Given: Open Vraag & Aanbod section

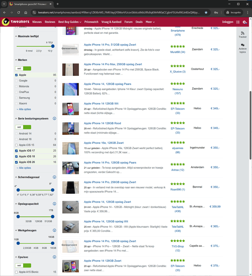Looking at the screenshot, I should click(x=111, y=22).
